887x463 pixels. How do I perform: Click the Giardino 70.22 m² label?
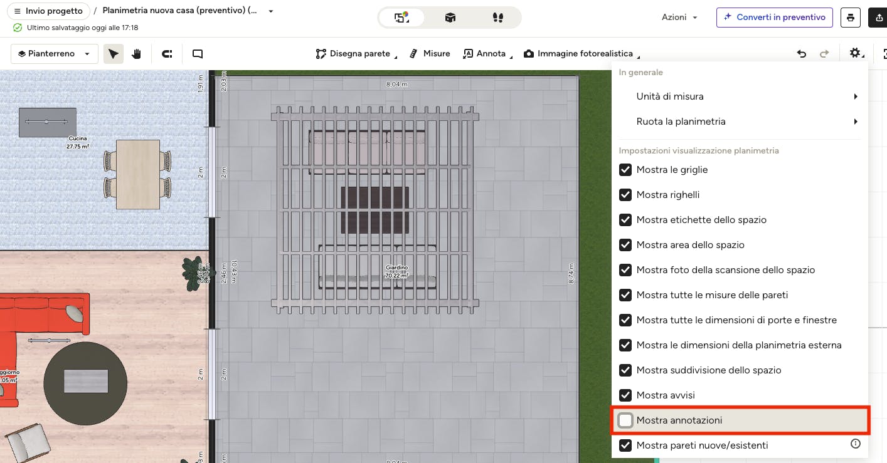pyautogui.click(x=396, y=271)
